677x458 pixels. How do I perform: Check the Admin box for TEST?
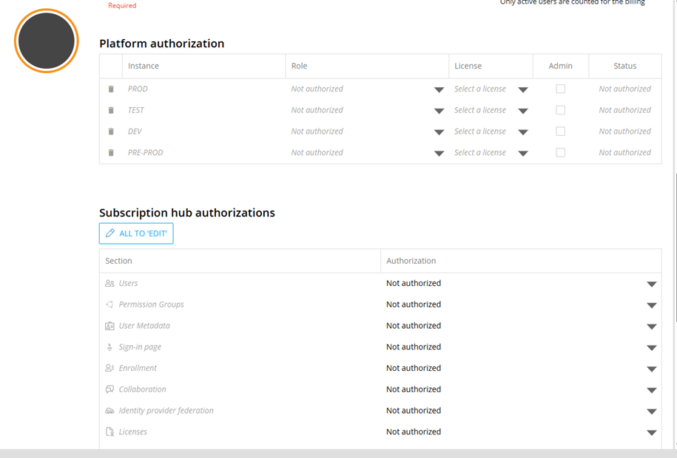click(x=560, y=110)
